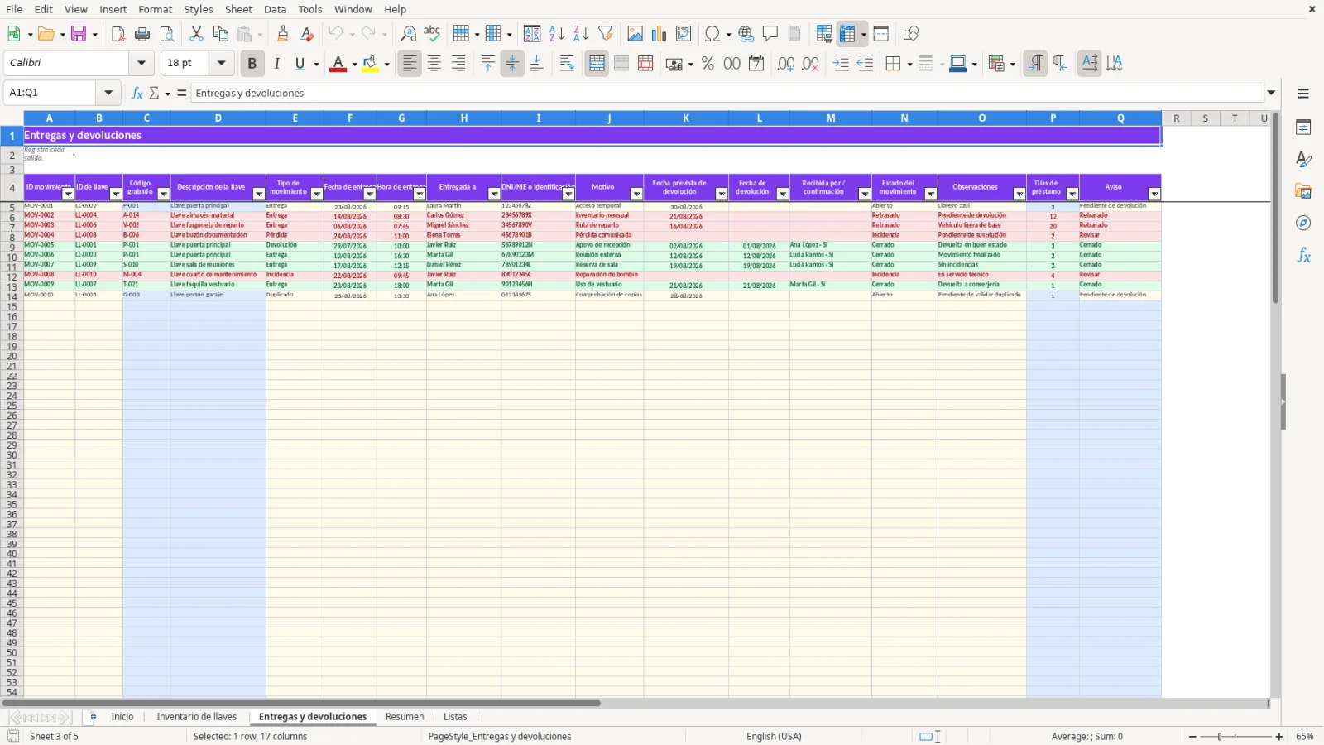Click Clear Direct Formatting icon
The width and height of the screenshot is (1324, 745).
307,34
